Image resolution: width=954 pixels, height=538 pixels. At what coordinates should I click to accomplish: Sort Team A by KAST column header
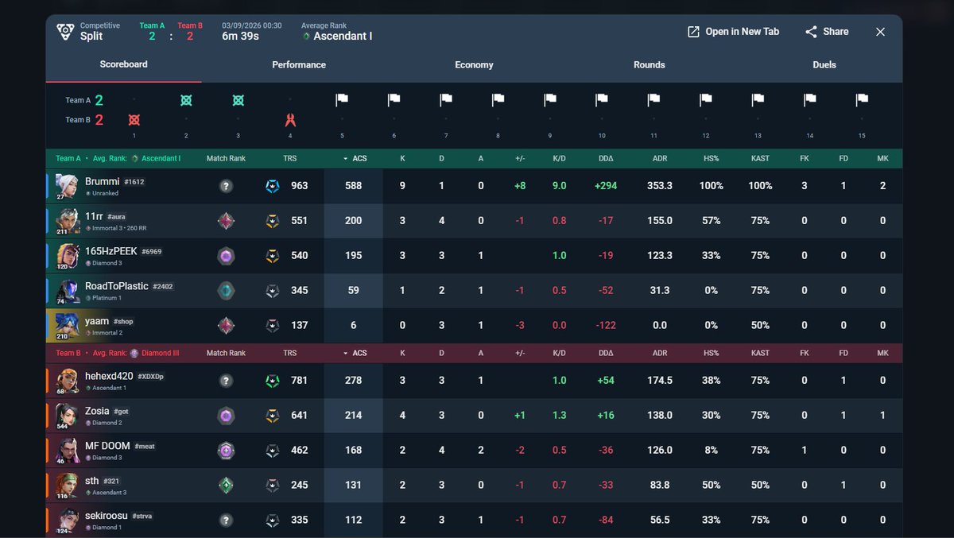point(760,159)
